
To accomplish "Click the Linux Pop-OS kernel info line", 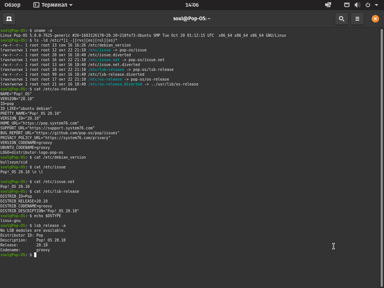I will (x=143, y=36).
